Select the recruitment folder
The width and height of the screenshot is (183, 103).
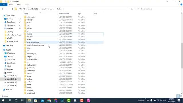31,93
